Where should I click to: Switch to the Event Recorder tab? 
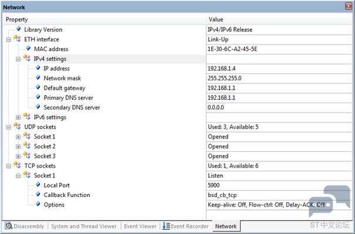185,226
